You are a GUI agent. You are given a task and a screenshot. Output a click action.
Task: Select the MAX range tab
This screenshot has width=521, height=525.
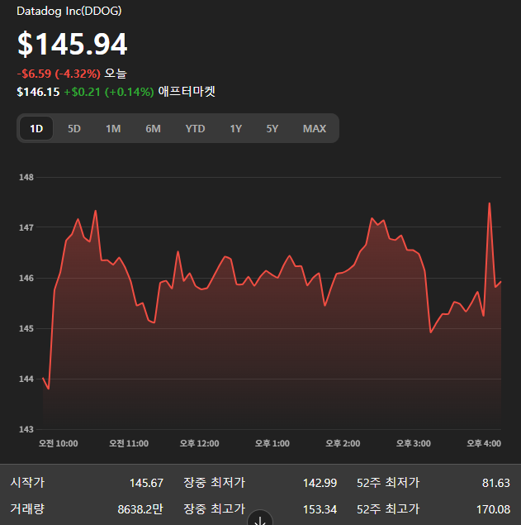tap(315, 129)
